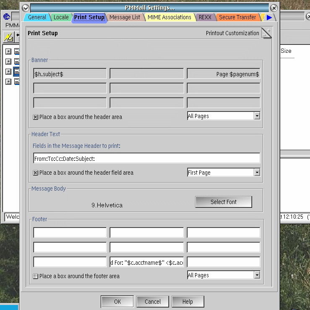The image size is (310, 310).
Task: Click the Printout Customization label
Action: (x=232, y=33)
